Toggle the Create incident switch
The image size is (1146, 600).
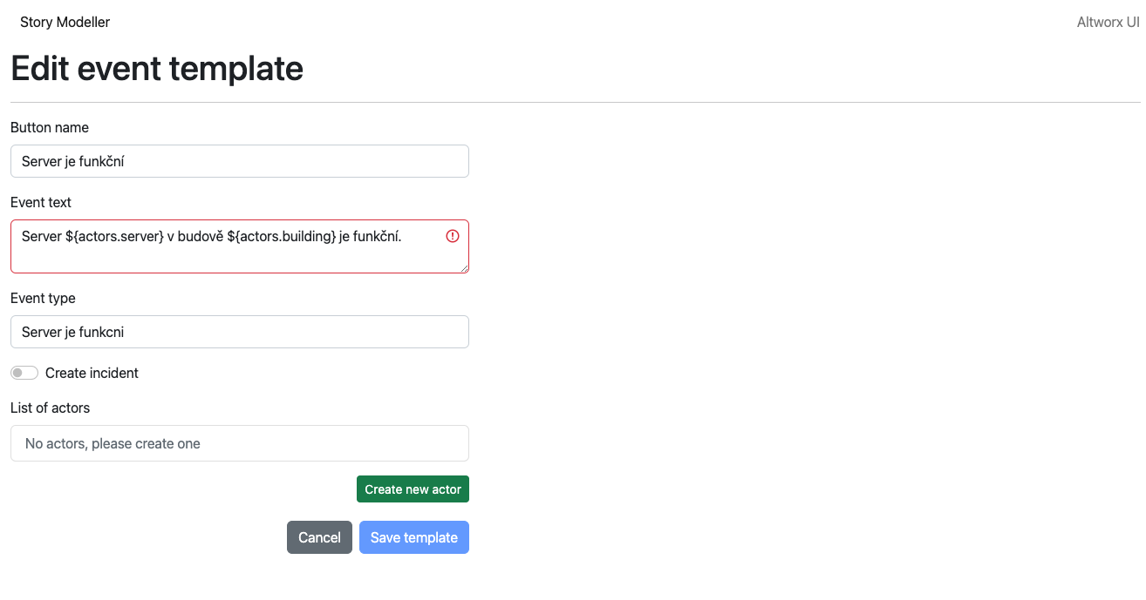pyautogui.click(x=24, y=373)
